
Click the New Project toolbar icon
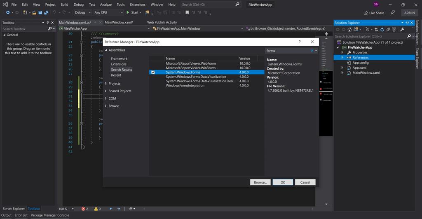point(25,12)
